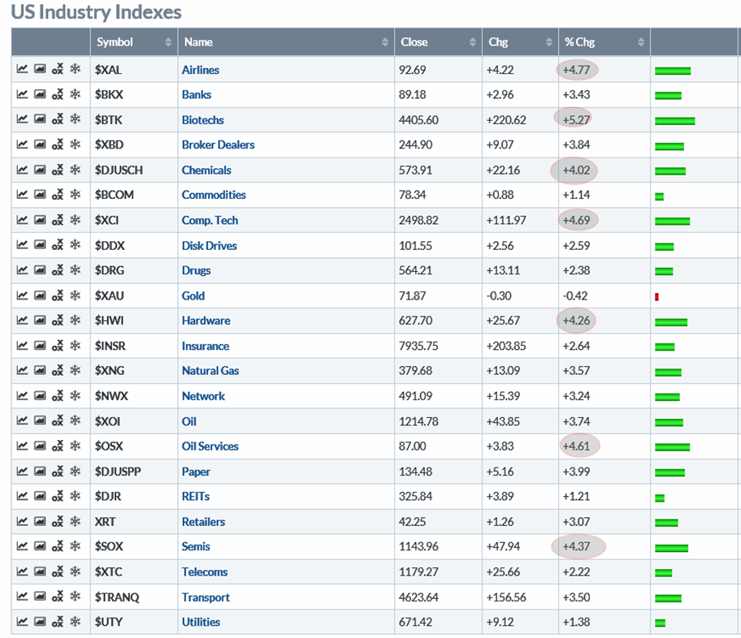Viewport: 741px width, 638px height.
Task: Open the line chart icon for $UTY Utilities
Action: click(x=22, y=622)
